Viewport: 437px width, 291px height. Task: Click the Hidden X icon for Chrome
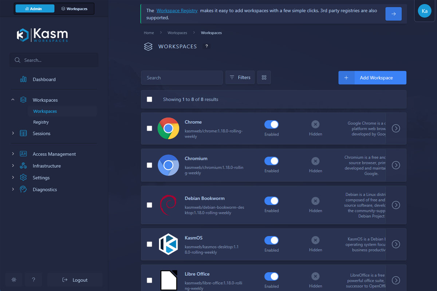(315, 124)
